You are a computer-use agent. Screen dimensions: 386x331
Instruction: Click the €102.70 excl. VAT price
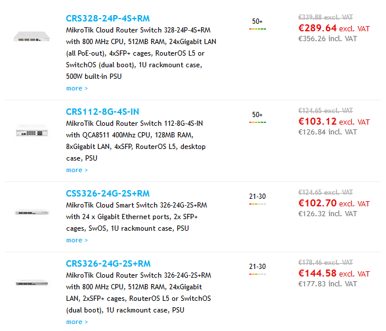[x=333, y=203]
